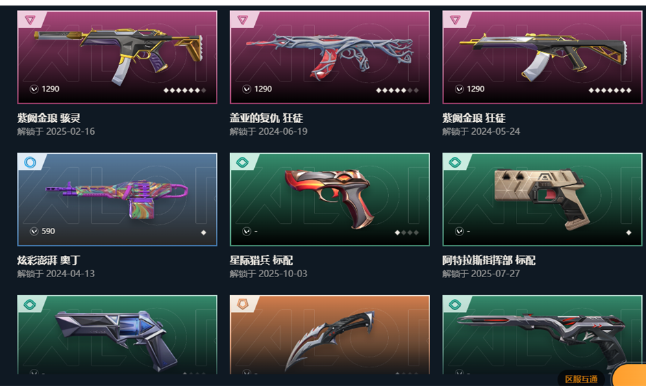Screen dimensions: 646x386
Task: Select the 星际猎兵 标配 pistol card
Action: click(x=330, y=200)
